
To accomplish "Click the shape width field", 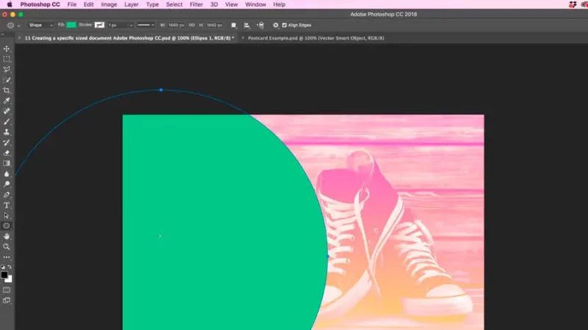I will [176, 25].
